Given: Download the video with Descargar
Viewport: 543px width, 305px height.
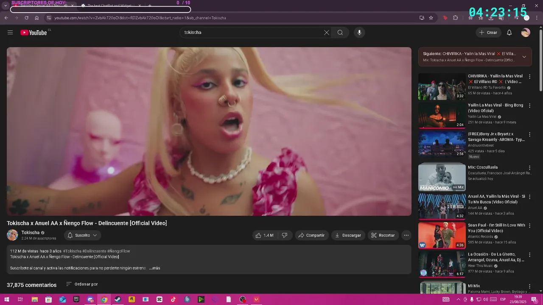Looking at the screenshot, I should 348,235.
